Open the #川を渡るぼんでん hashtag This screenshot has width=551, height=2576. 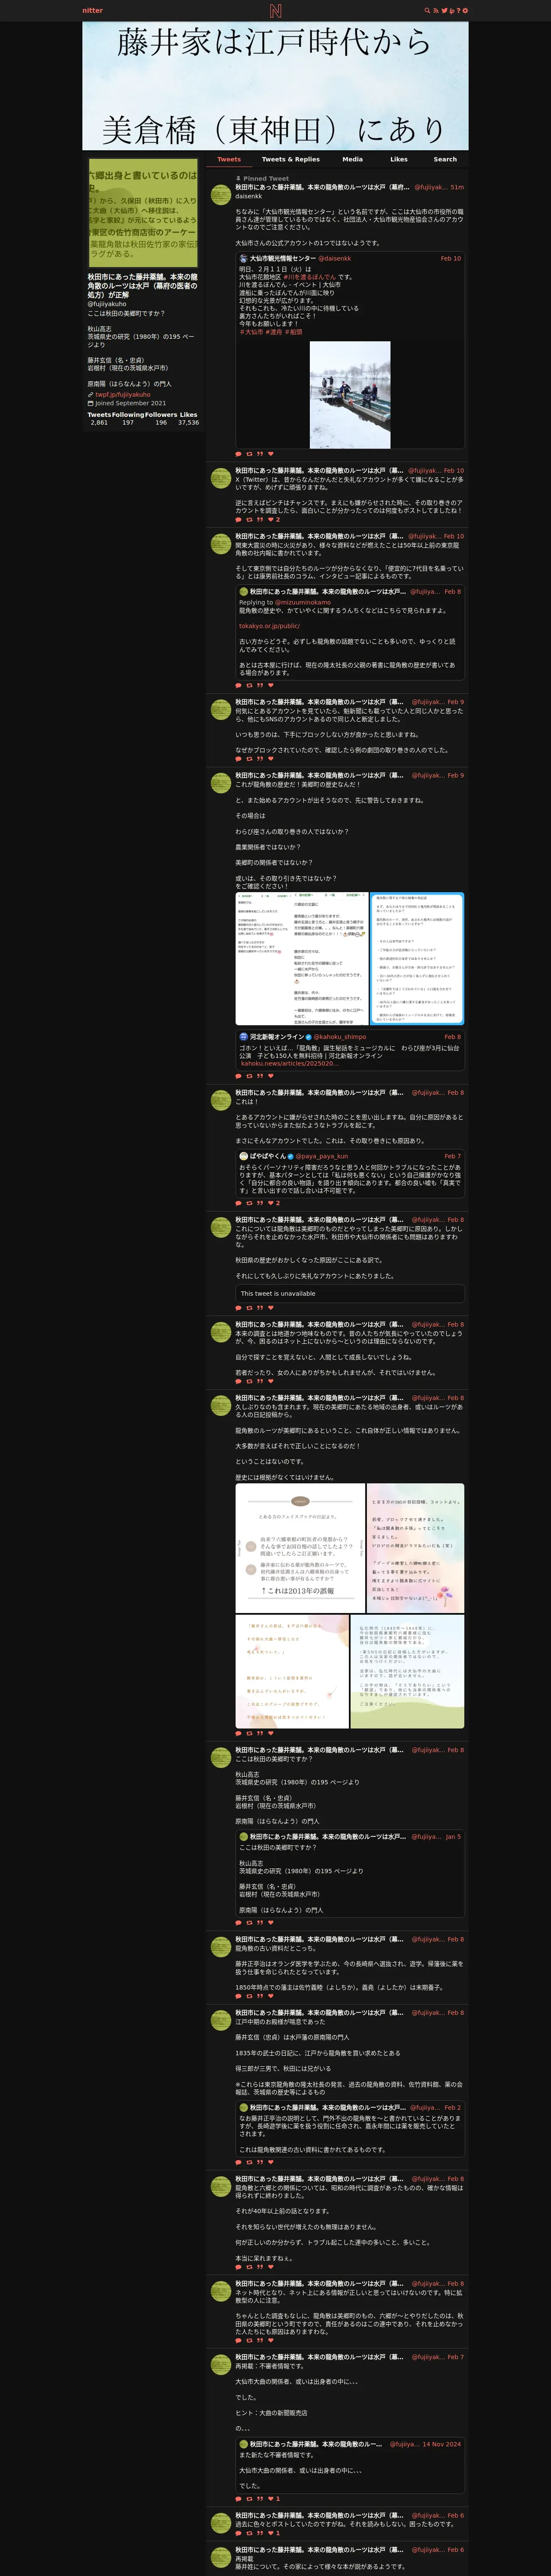coord(308,277)
